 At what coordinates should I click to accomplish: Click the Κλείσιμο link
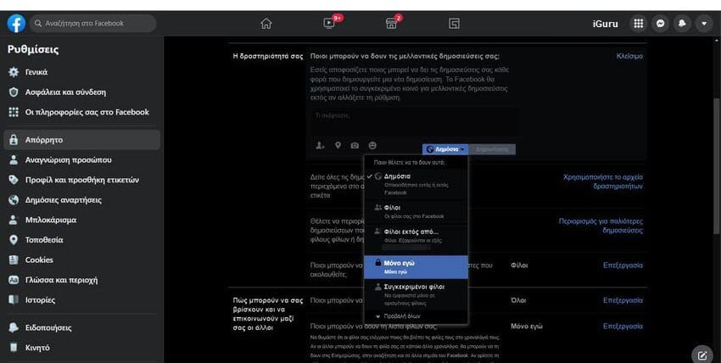[x=629, y=56]
